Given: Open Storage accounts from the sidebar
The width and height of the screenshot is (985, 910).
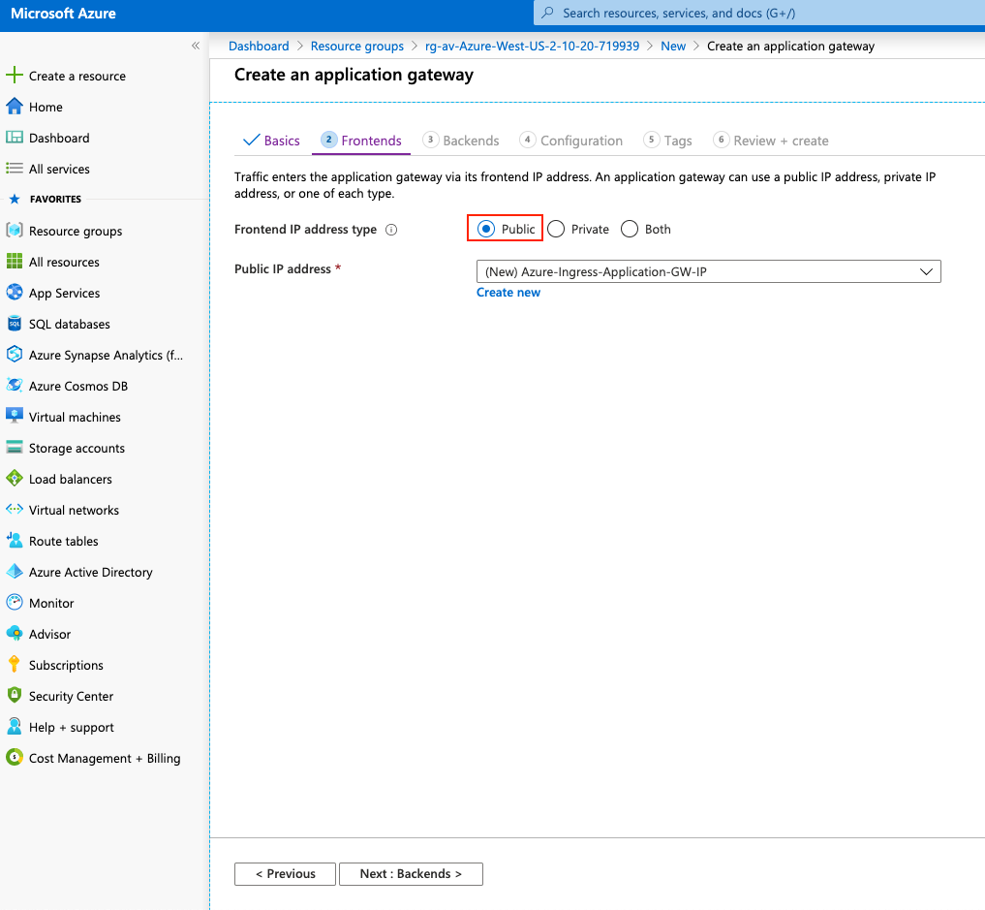Looking at the screenshot, I should tap(75, 448).
